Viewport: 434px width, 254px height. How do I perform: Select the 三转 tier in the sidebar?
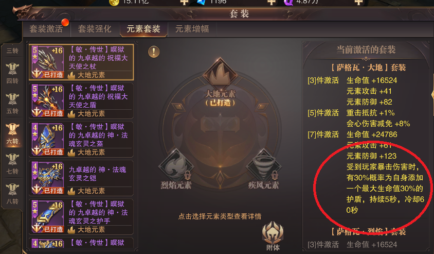point(12,50)
